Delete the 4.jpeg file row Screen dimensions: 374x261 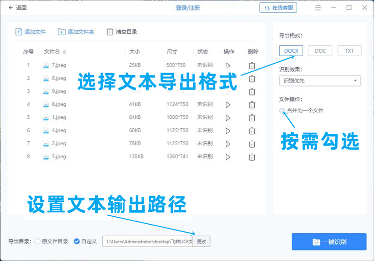(x=252, y=131)
